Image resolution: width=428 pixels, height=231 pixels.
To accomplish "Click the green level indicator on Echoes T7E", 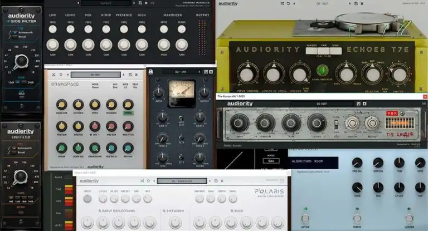I will (322, 70).
